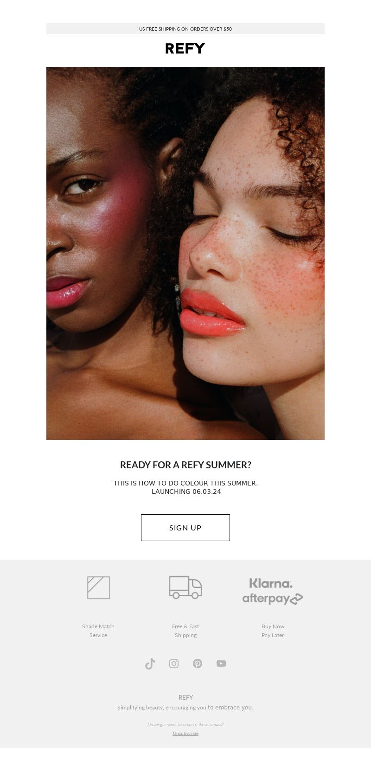The image size is (371, 766).
Task: Open the Buy Now Pay Later label
Action: (x=273, y=631)
